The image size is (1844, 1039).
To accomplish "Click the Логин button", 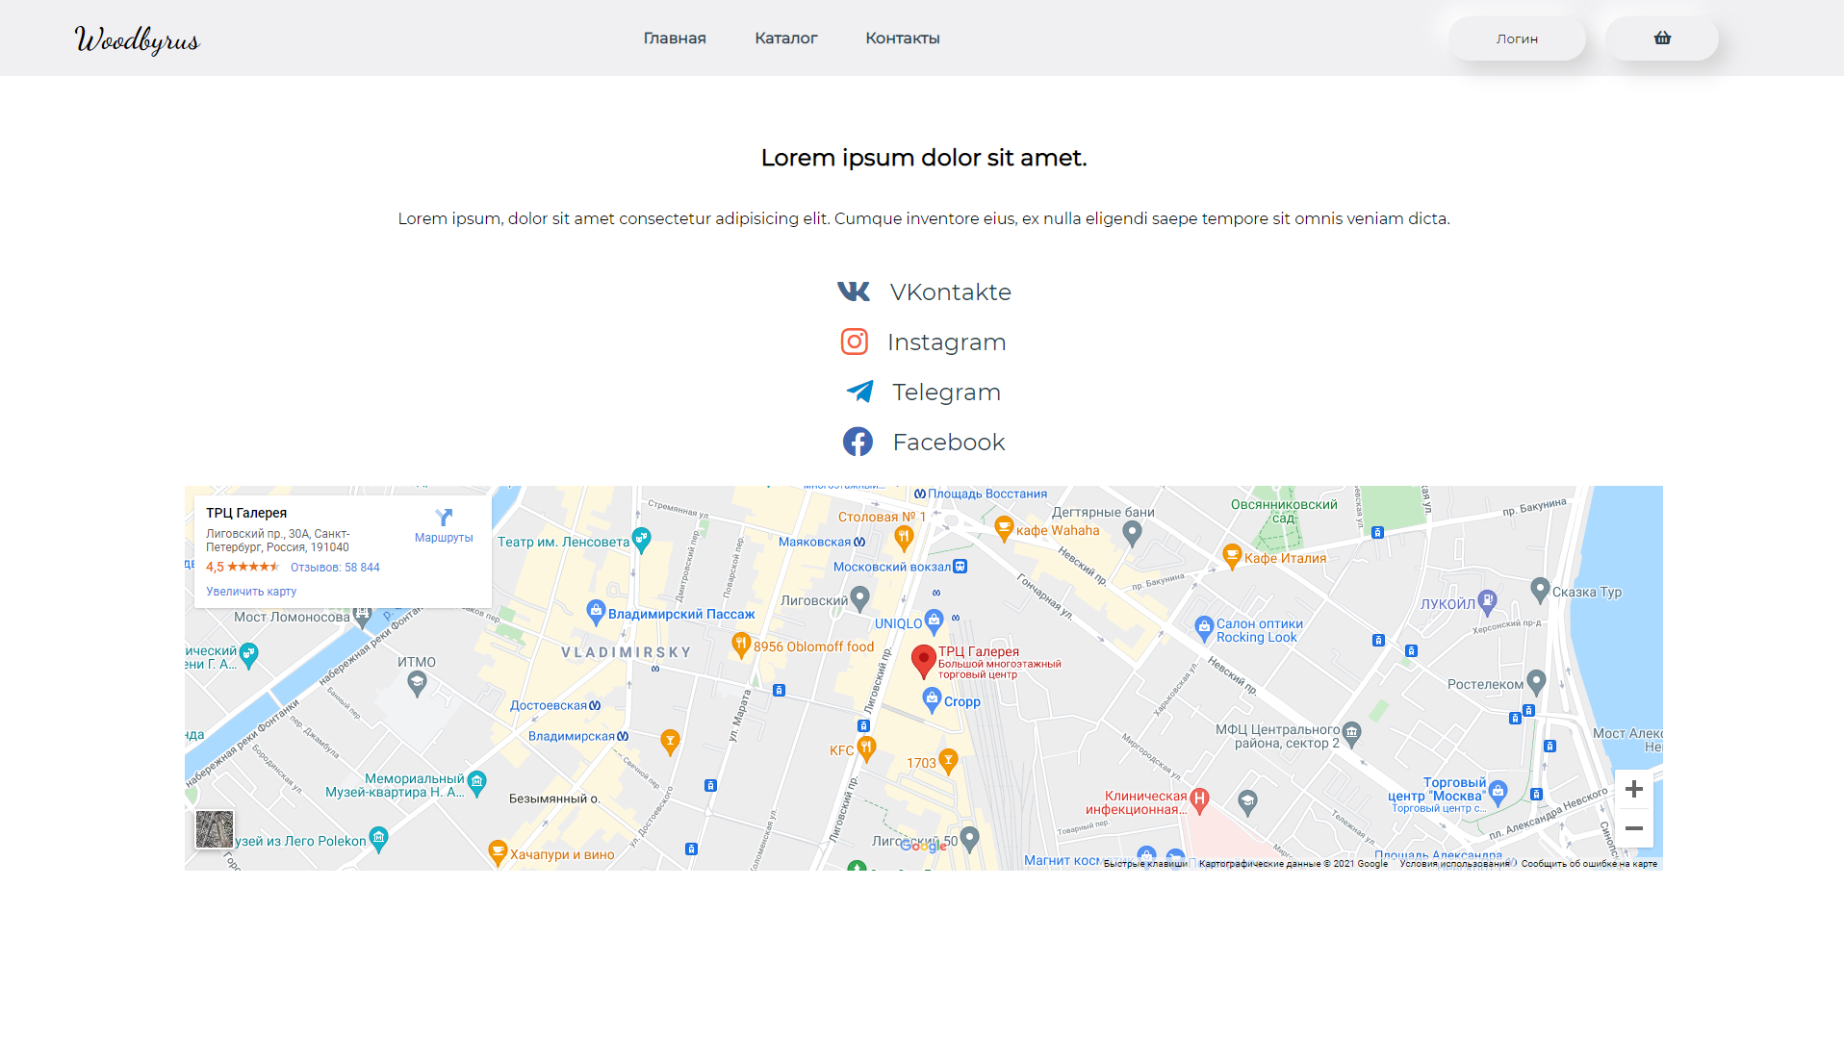I will click(x=1517, y=38).
